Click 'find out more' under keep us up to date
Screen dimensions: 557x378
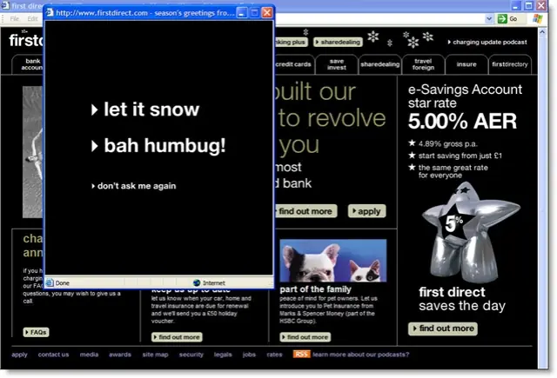(177, 337)
